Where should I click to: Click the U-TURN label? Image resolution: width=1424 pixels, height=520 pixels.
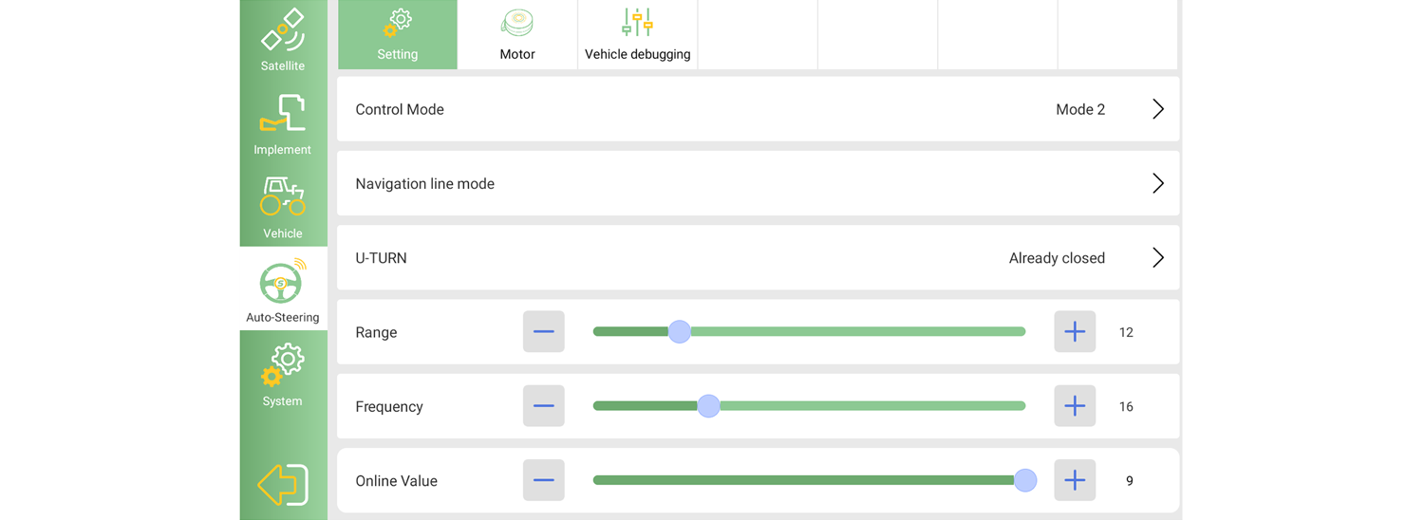click(381, 258)
